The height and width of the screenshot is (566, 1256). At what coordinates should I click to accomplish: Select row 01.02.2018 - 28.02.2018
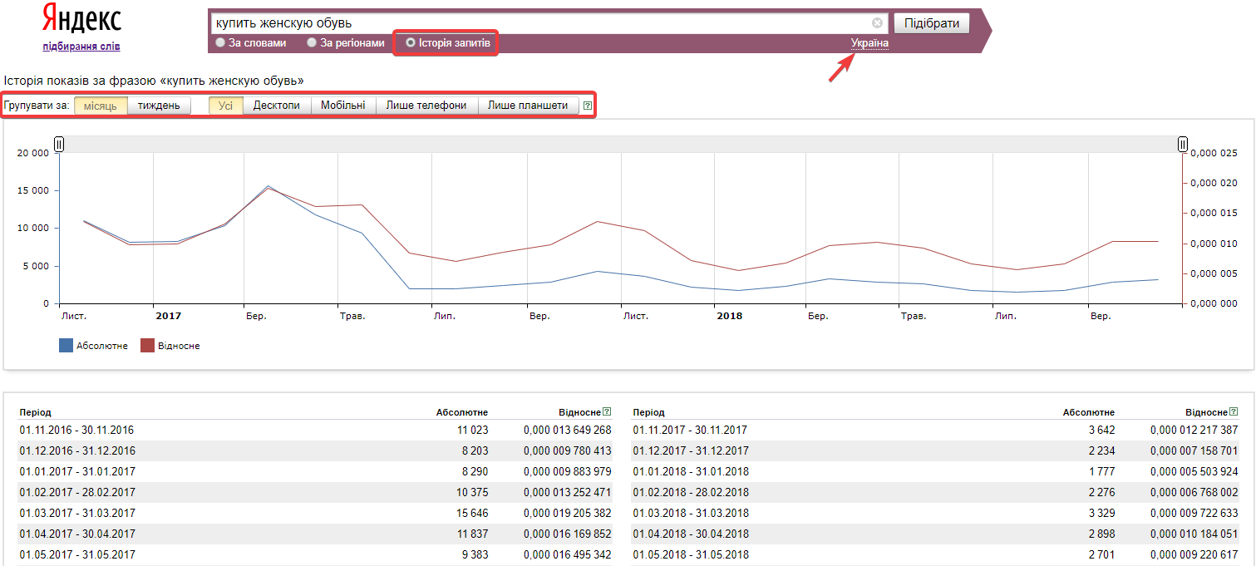coord(936,492)
